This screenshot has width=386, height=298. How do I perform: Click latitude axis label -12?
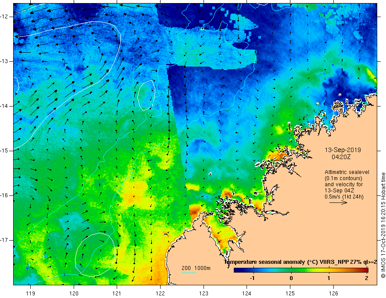coord(4,17)
